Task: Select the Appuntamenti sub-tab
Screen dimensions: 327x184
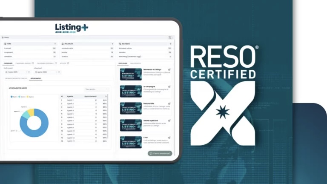Action: [x=36, y=78]
